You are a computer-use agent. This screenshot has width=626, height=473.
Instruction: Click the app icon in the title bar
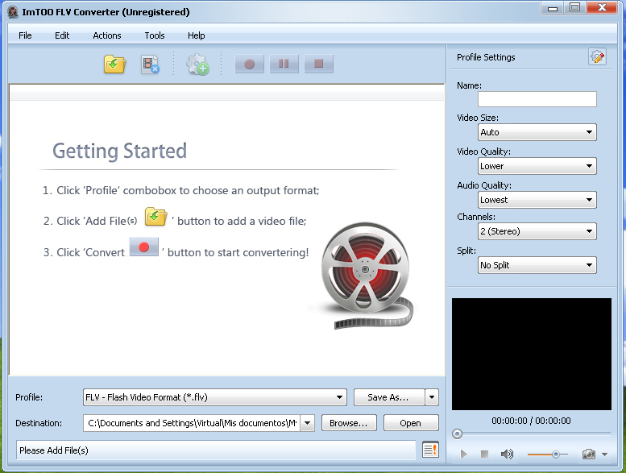coord(13,12)
